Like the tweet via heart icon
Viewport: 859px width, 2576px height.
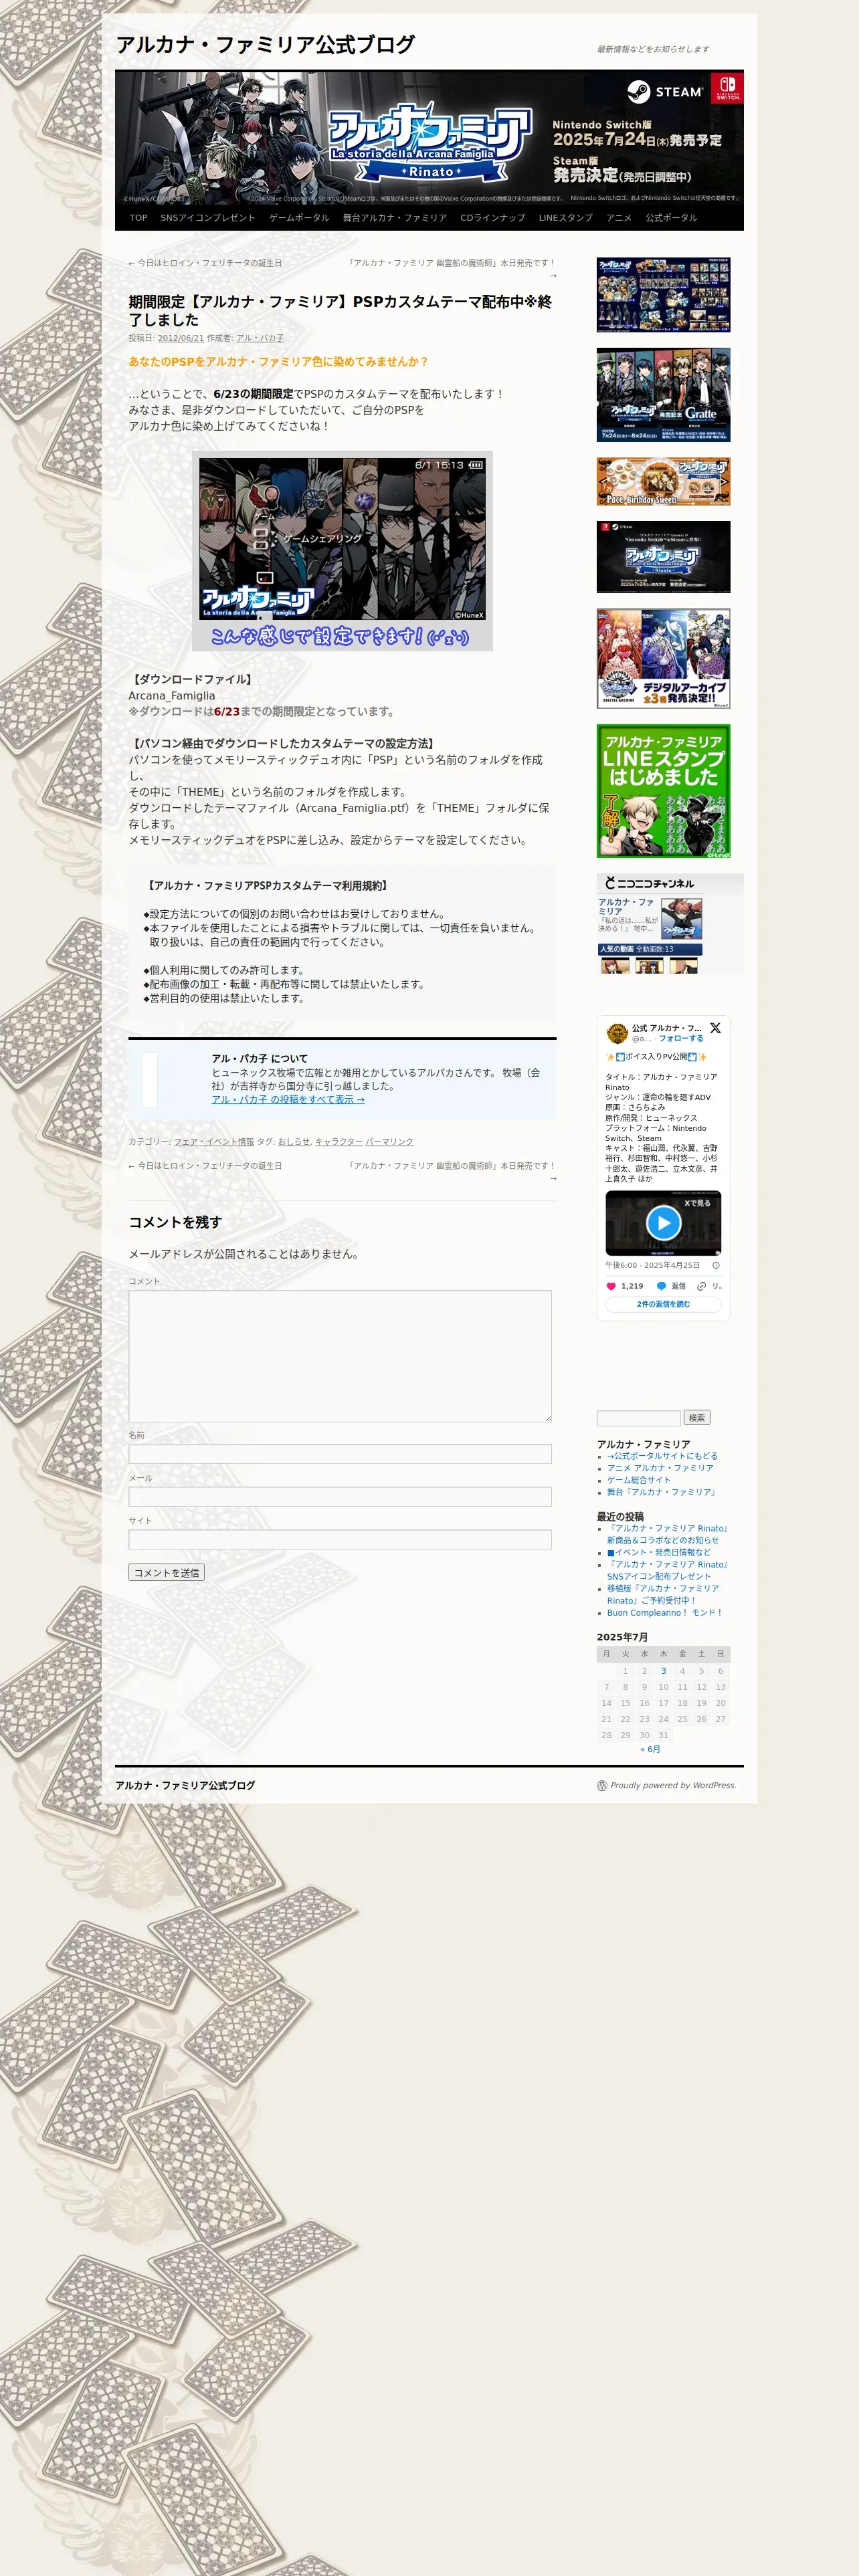(x=611, y=1286)
